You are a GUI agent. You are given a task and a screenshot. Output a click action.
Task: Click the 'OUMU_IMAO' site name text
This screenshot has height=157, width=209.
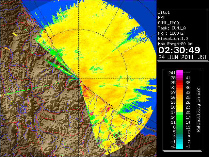click(x=169, y=23)
